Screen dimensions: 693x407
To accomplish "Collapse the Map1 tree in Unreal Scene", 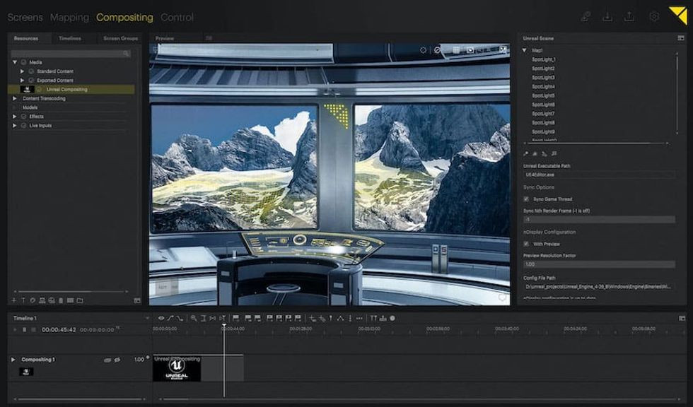I will [x=525, y=50].
